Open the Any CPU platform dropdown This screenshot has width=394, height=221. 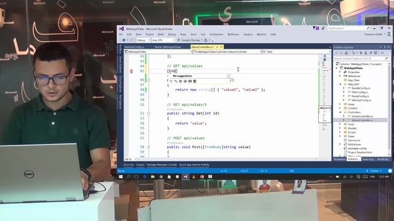coord(163,40)
